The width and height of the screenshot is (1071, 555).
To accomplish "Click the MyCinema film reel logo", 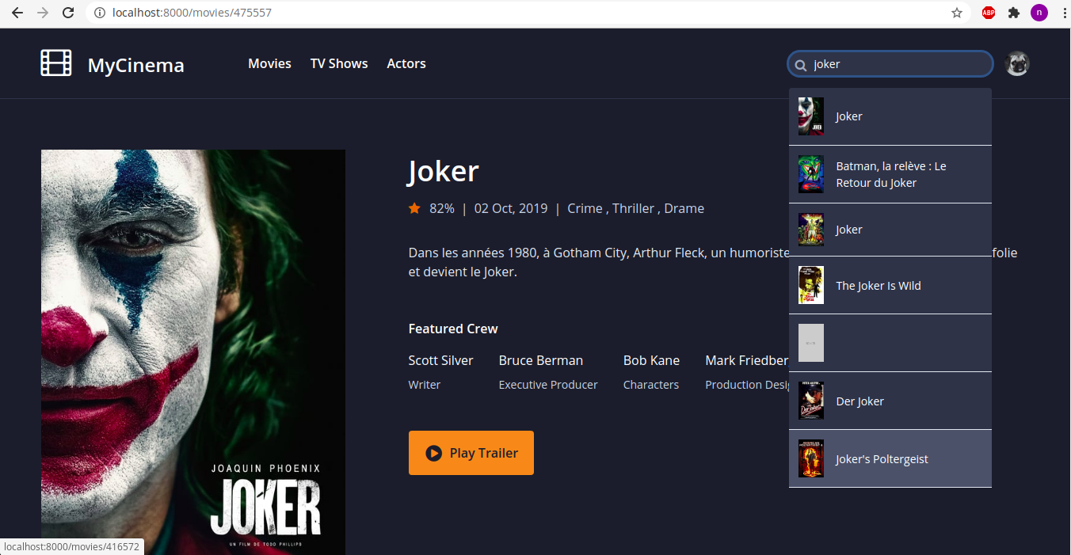I will coord(56,63).
